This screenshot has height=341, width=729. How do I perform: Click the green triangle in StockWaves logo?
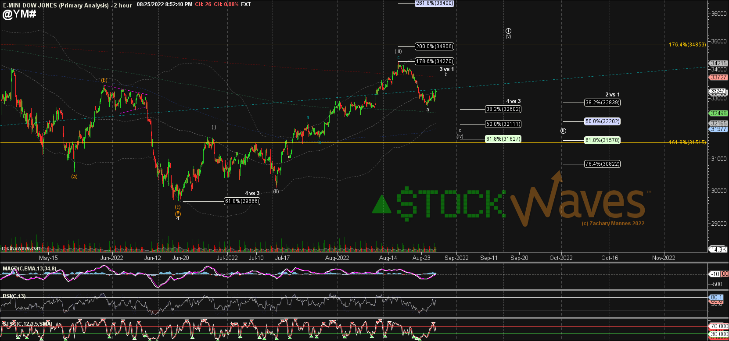(381, 205)
